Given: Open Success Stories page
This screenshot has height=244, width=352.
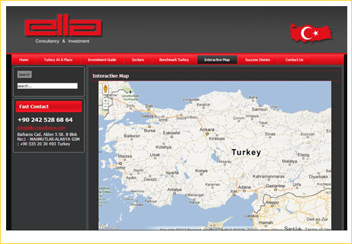Looking at the screenshot, I should (257, 60).
